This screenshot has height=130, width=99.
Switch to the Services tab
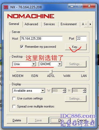pos(49,24)
